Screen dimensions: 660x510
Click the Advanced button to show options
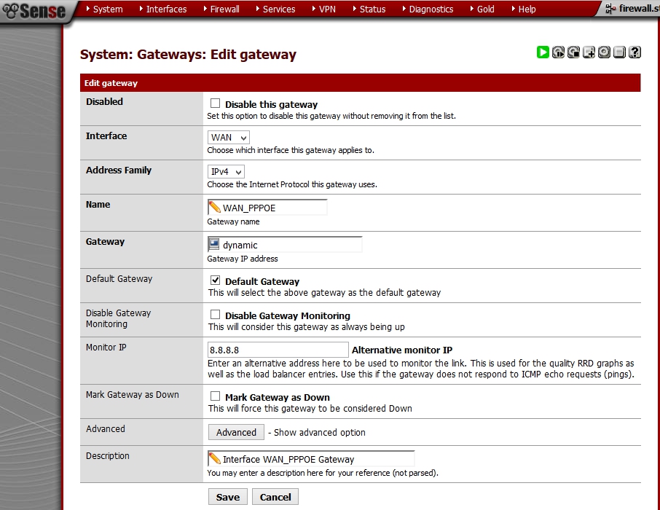pyautogui.click(x=236, y=432)
